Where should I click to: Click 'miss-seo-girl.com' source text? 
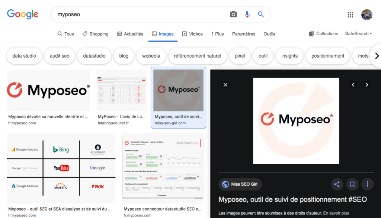coord(170,123)
